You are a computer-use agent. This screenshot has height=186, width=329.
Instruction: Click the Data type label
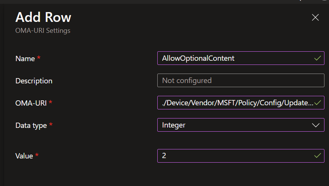[31, 126]
